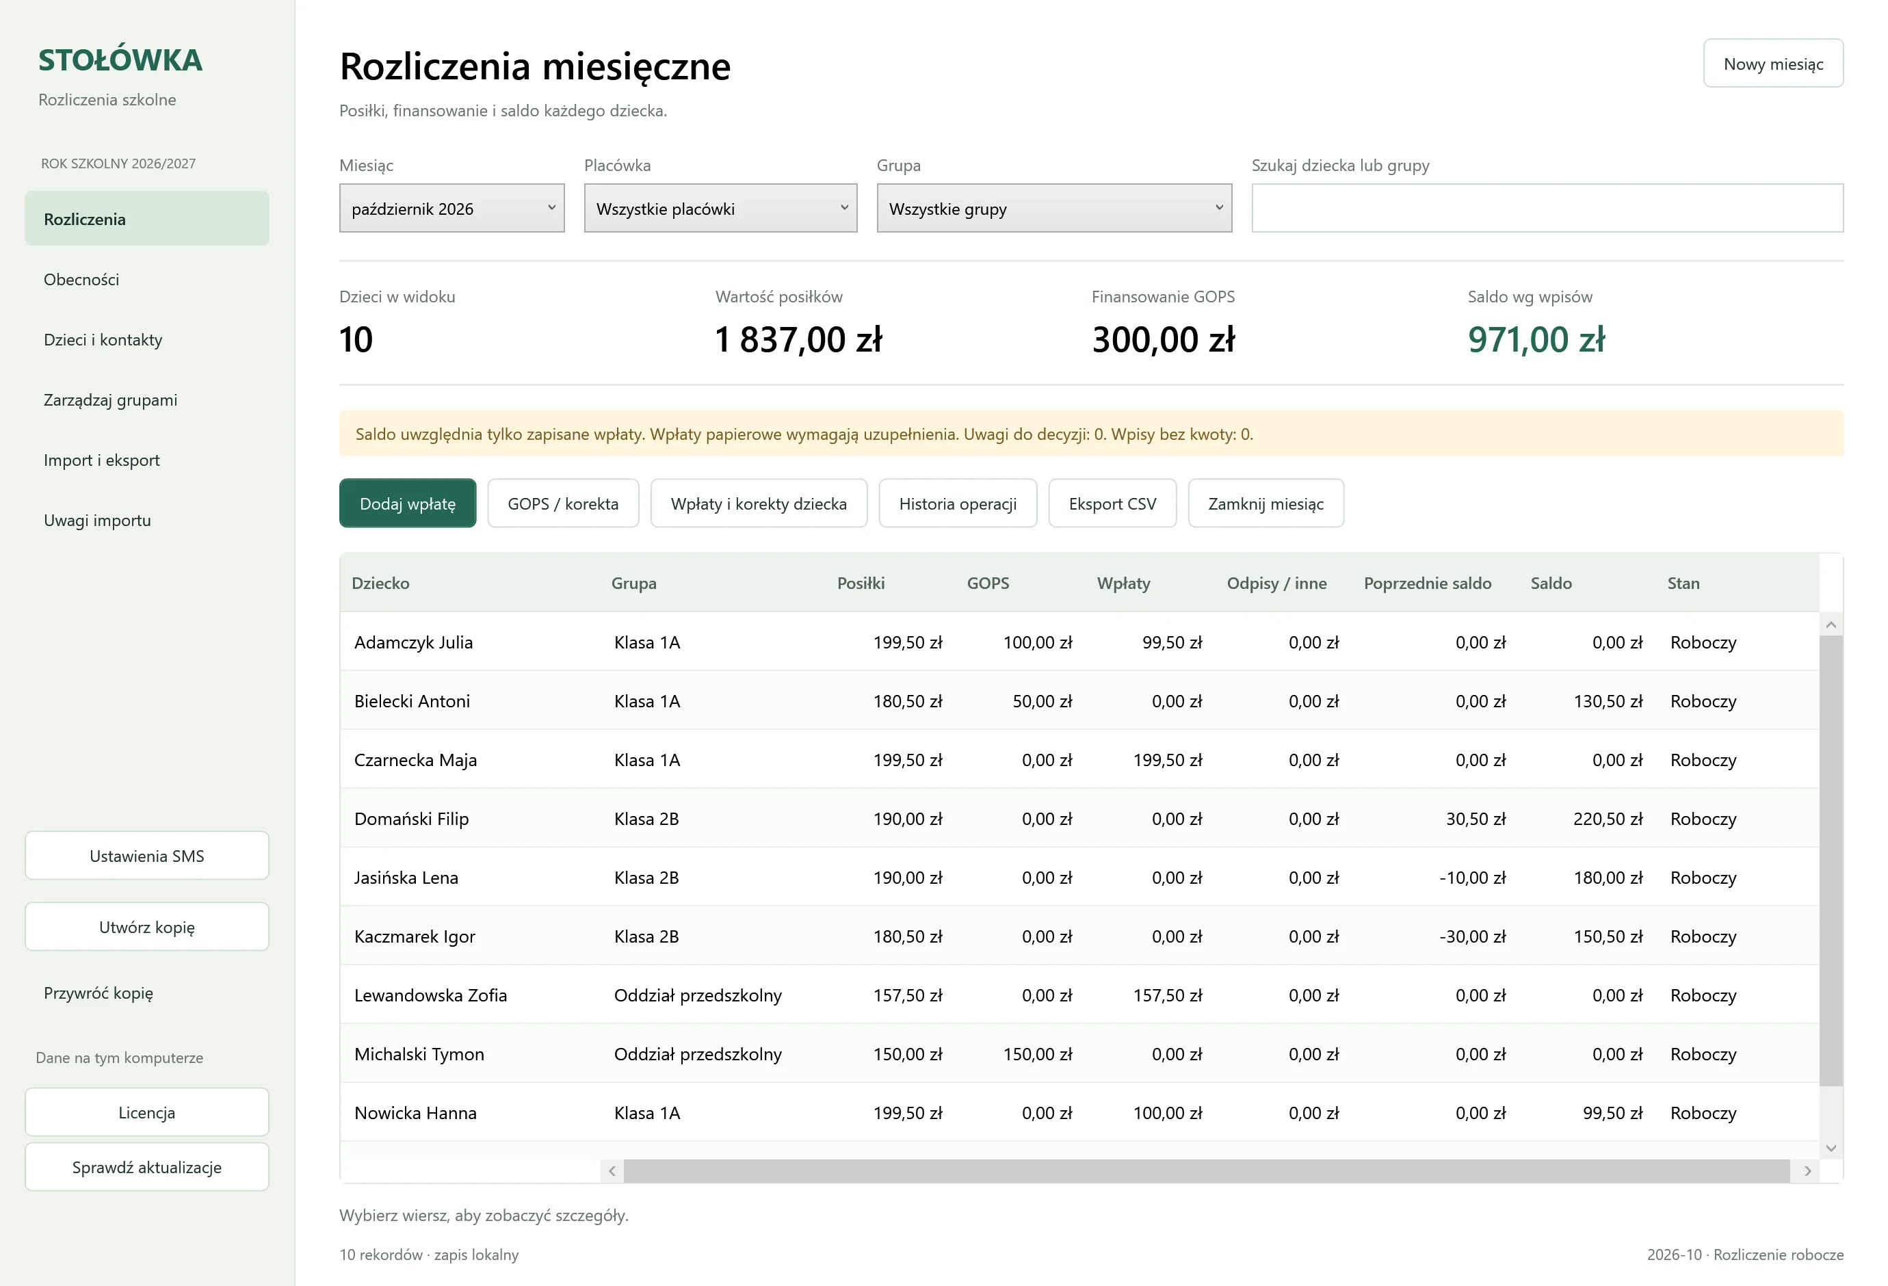Screen dimensions: 1888x1286
Task: Click the Nowy miesiąc button
Action: tap(1772, 64)
